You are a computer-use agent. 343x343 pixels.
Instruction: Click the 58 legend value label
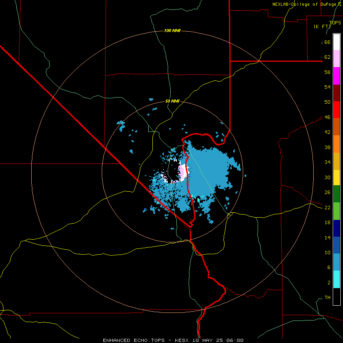(x=327, y=72)
